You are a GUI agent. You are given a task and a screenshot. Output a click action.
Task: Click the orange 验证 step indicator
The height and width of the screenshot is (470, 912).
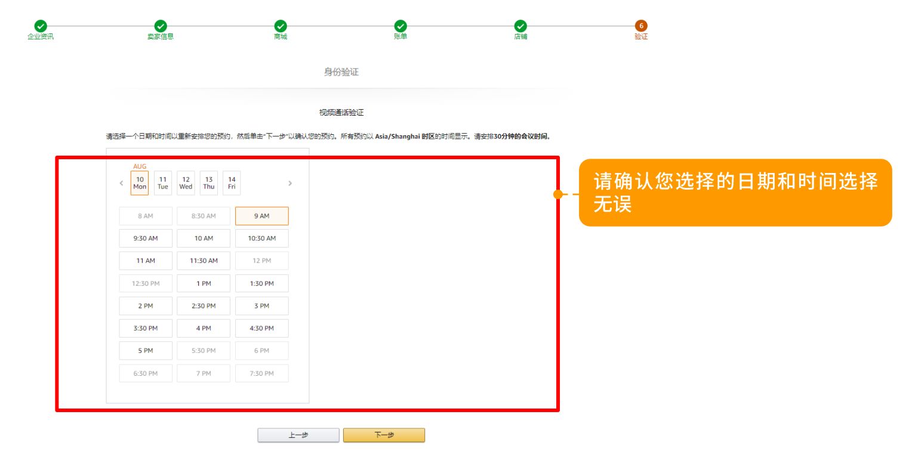(640, 26)
